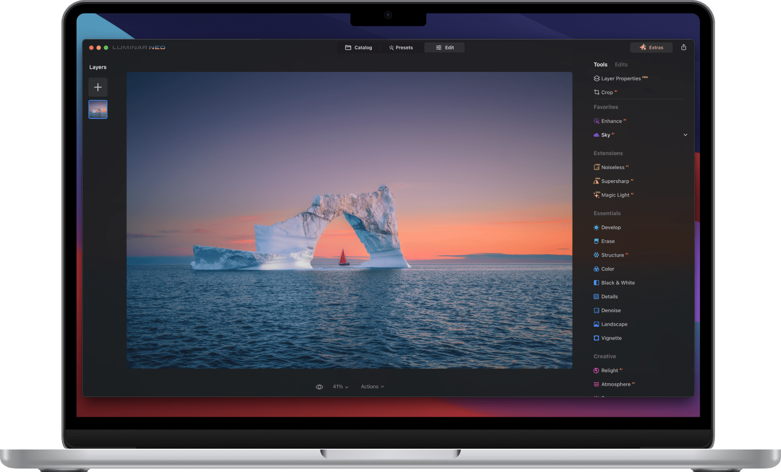Switch to the Presets tab

point(401,48)
